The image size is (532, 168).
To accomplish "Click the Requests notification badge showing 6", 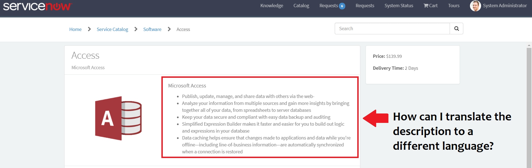I will coord(342,6).
